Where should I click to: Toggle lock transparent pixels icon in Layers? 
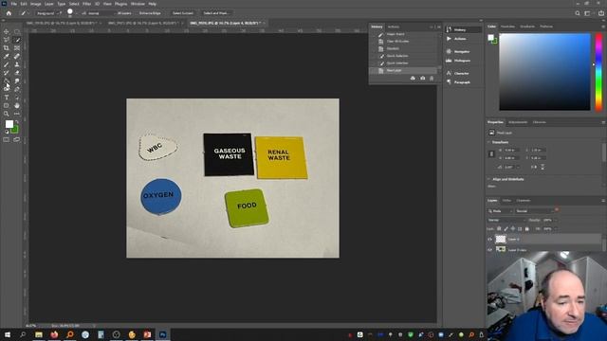(x=499, y=229)
